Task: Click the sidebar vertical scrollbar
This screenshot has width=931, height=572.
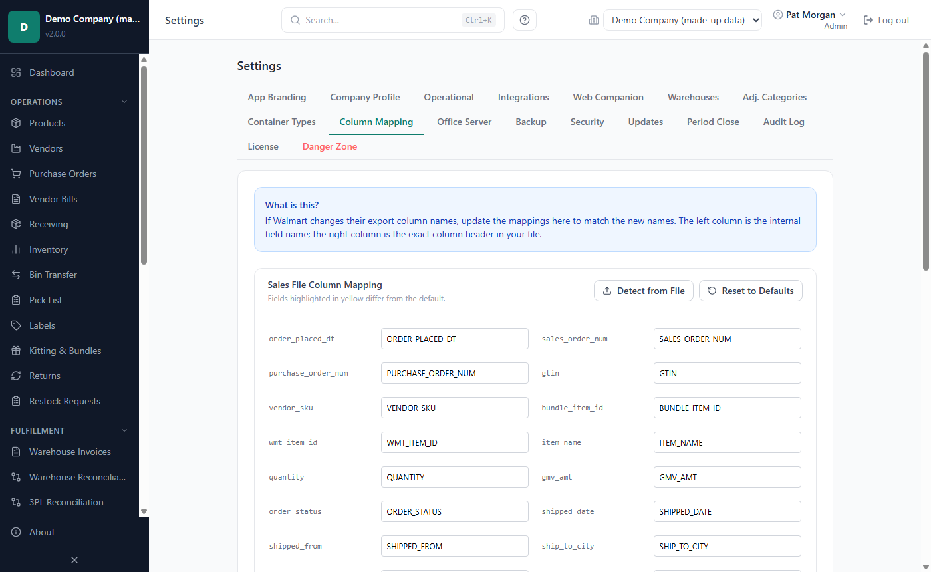Action: pos(144,165)
